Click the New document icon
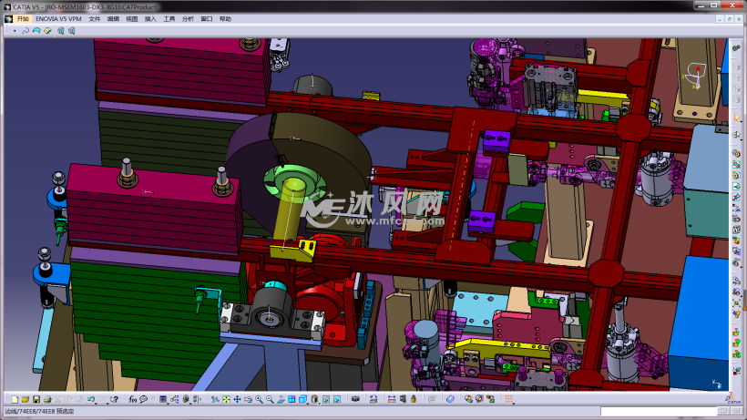 click(x=15, y=399)
